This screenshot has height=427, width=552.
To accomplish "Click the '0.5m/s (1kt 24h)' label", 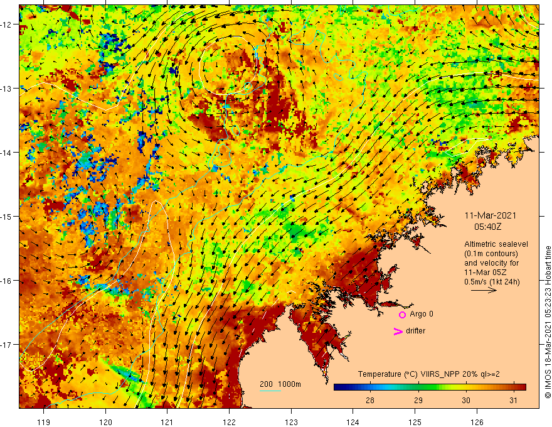I will point(492,281).
